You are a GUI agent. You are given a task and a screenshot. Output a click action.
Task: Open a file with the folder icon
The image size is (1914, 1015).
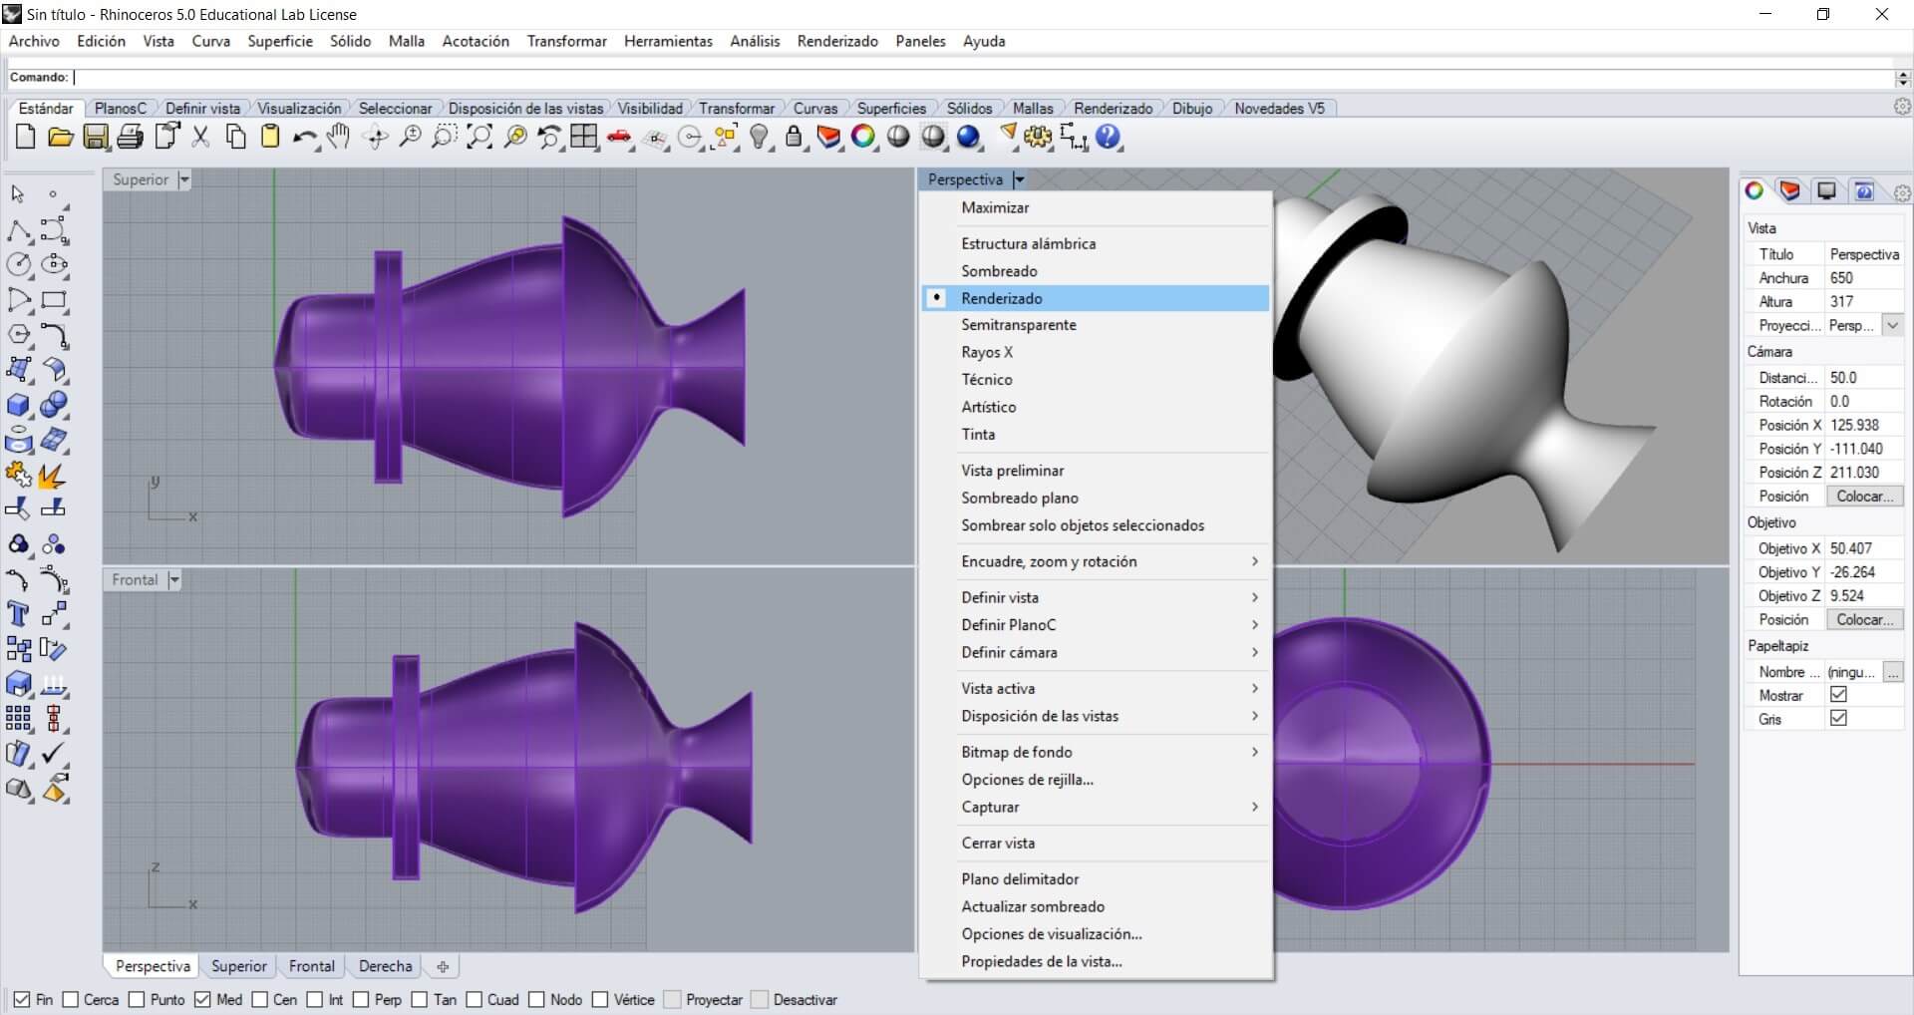pos(60,138)
